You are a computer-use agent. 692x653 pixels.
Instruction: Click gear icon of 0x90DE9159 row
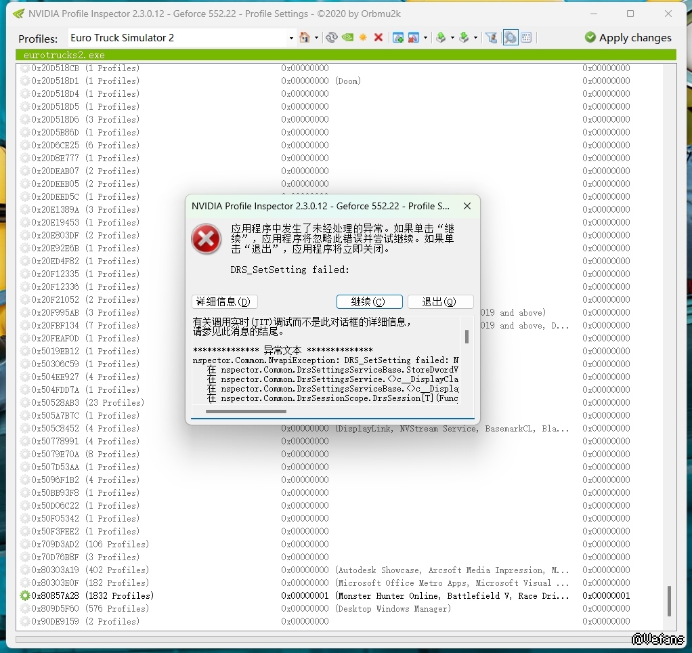(x=24, y=621)
